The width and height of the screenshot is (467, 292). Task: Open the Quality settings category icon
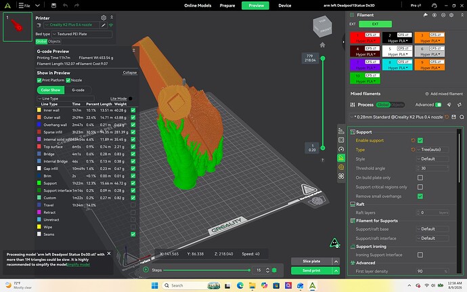(x=341, y=131)
